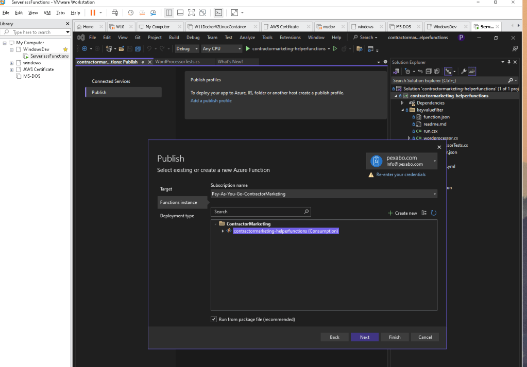The image size is (527, 367).
Task: Select Deployment type step in Publish dialog
Action: (177, 216)
